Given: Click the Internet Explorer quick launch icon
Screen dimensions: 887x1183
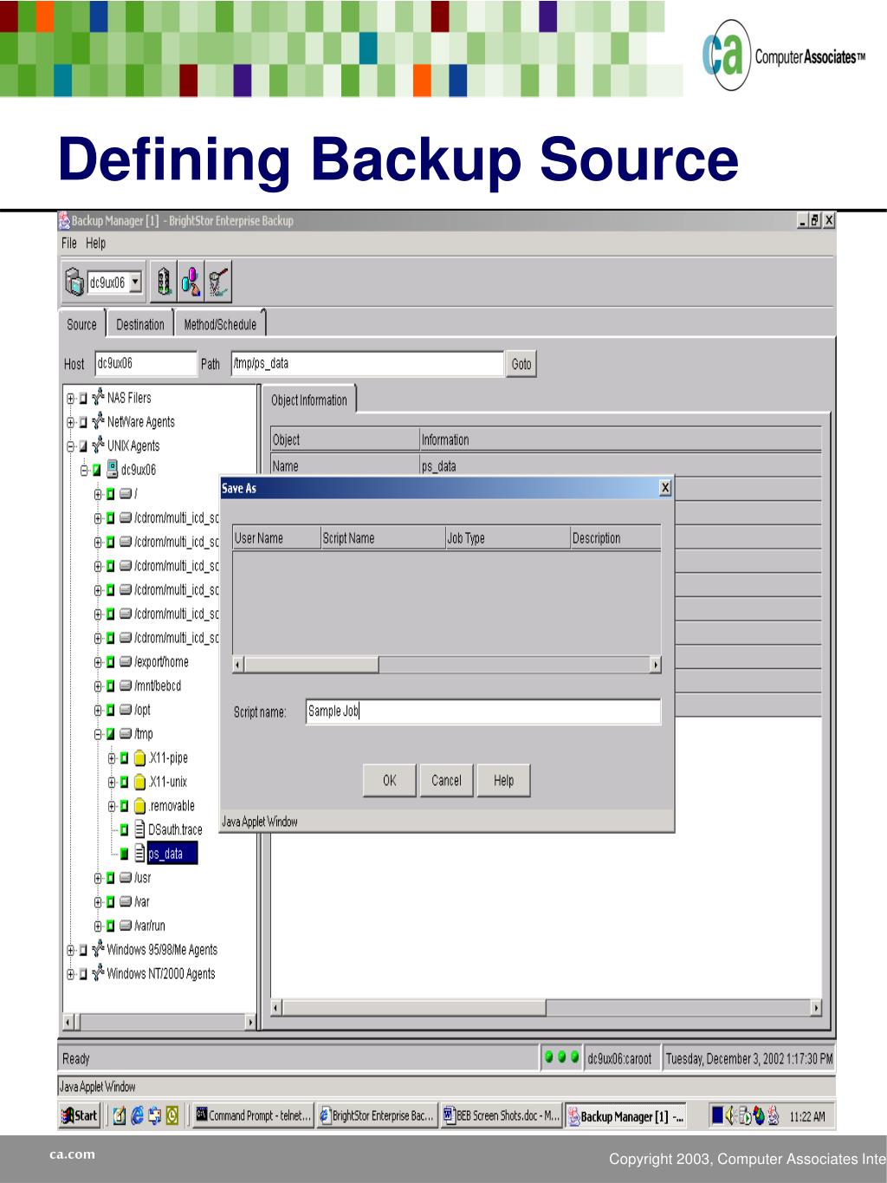Looking at the screenshot, I should pyautogui.click(x=138, y=1116).
